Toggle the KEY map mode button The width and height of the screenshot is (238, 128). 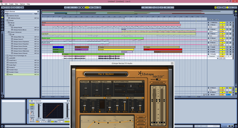coord(219,7)
